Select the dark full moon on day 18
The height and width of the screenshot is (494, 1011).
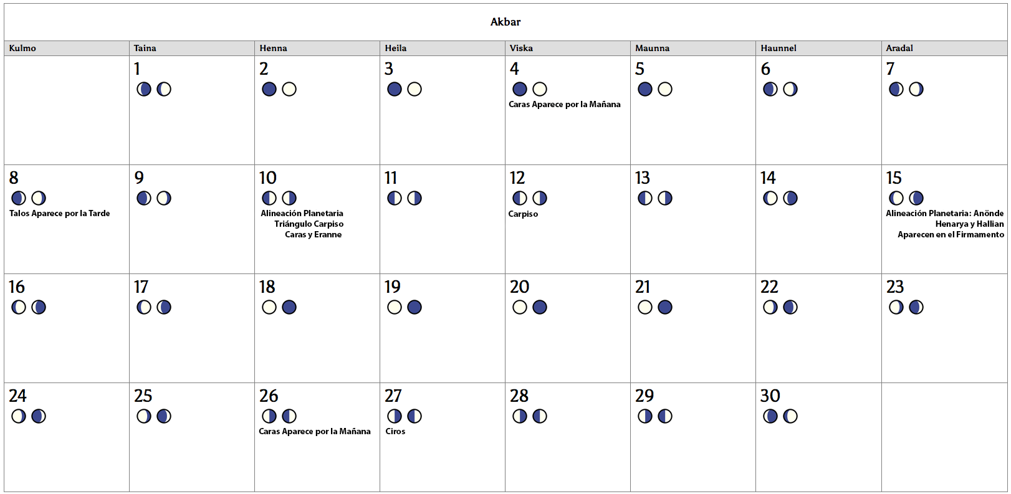tap(289, 307)
